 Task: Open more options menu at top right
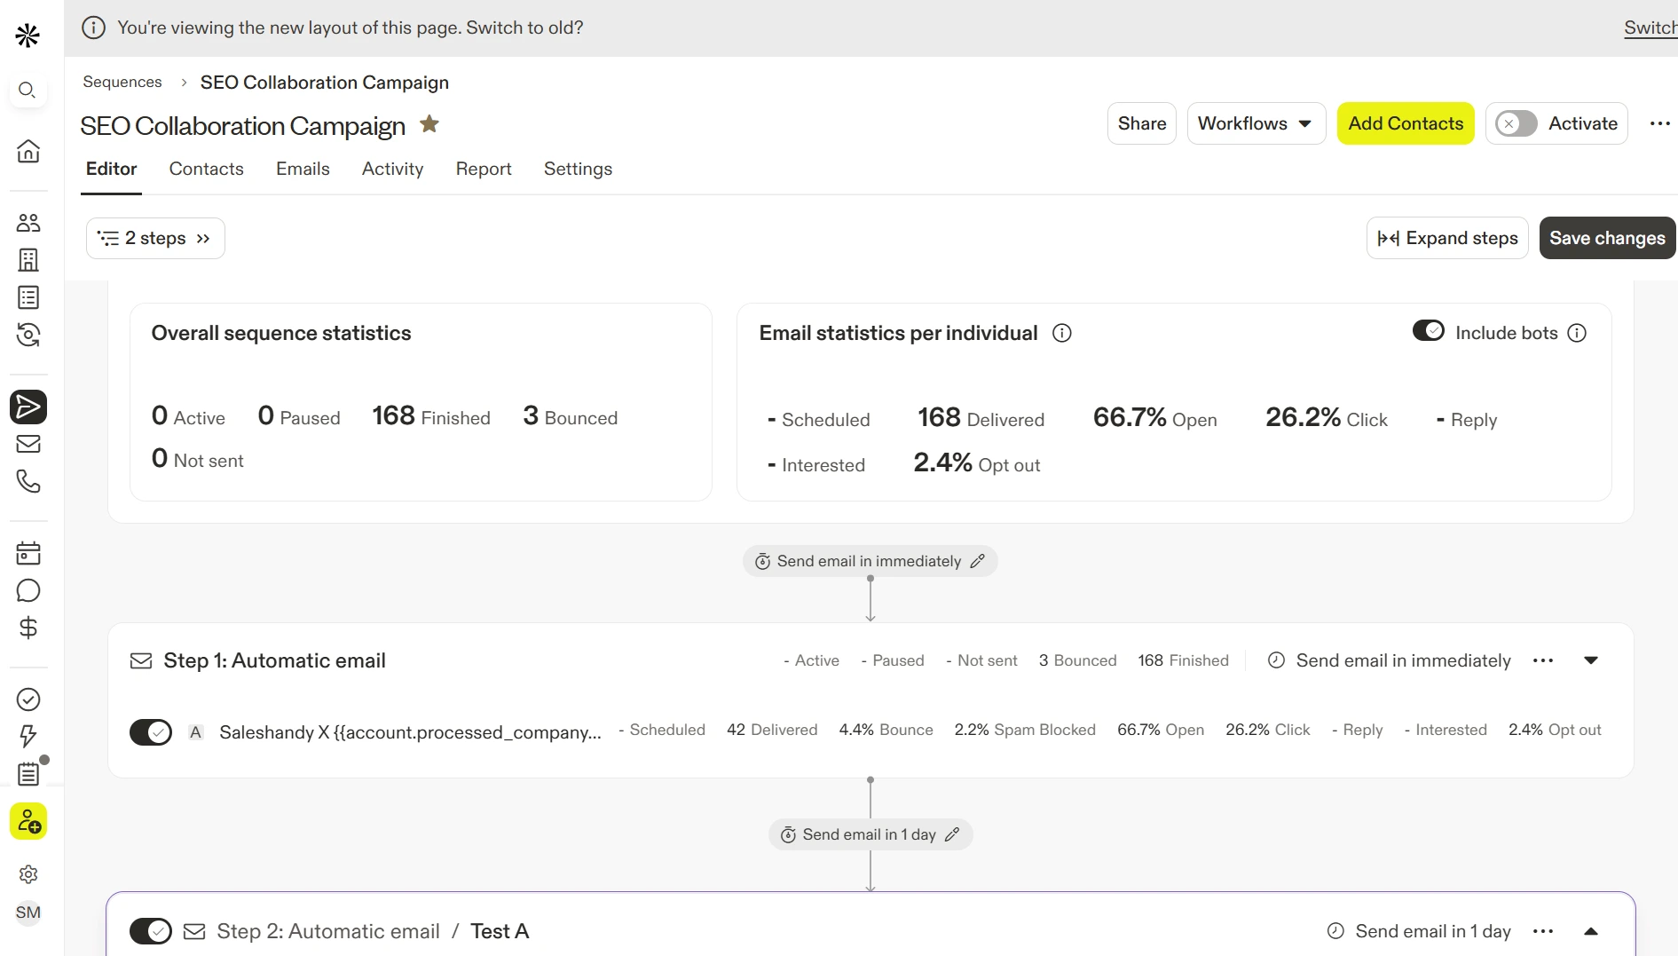tap(1660, 123)
